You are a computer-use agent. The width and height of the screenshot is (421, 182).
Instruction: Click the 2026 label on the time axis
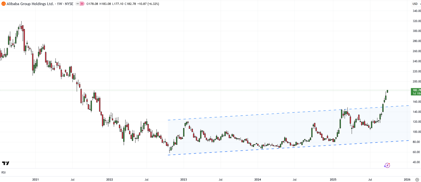coord(407,179)
